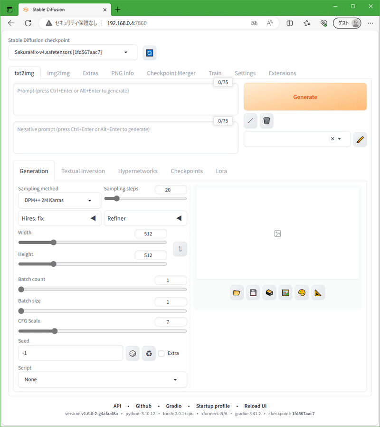Click the read-prompt arrow icon under Generate
The height and width of the screenshot is (427, 380).
point(250,121)
